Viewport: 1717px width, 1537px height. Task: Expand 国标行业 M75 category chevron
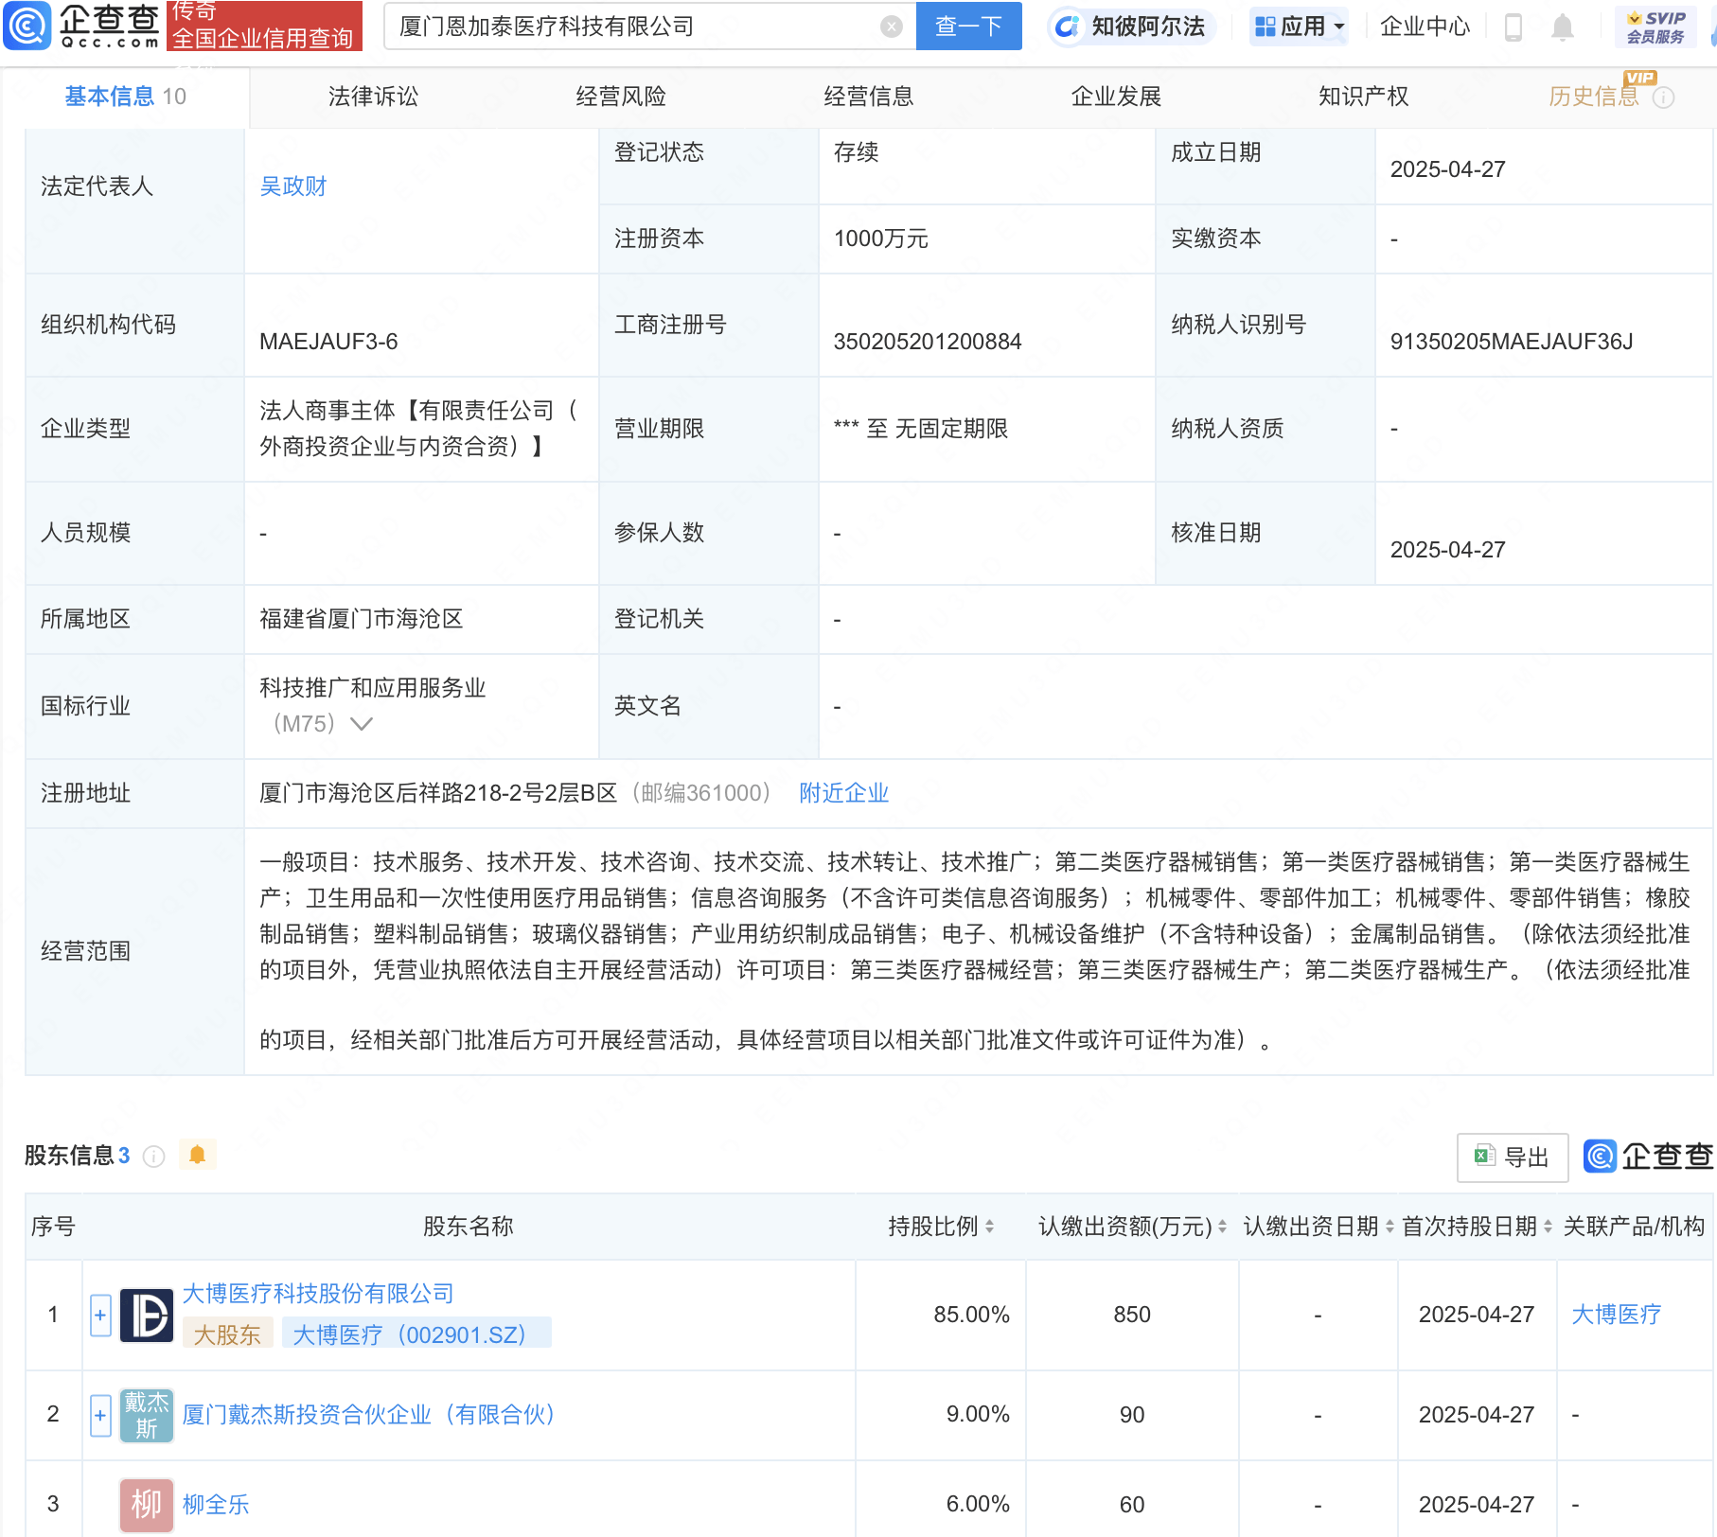pyautogui.click(x=362, y=724)
